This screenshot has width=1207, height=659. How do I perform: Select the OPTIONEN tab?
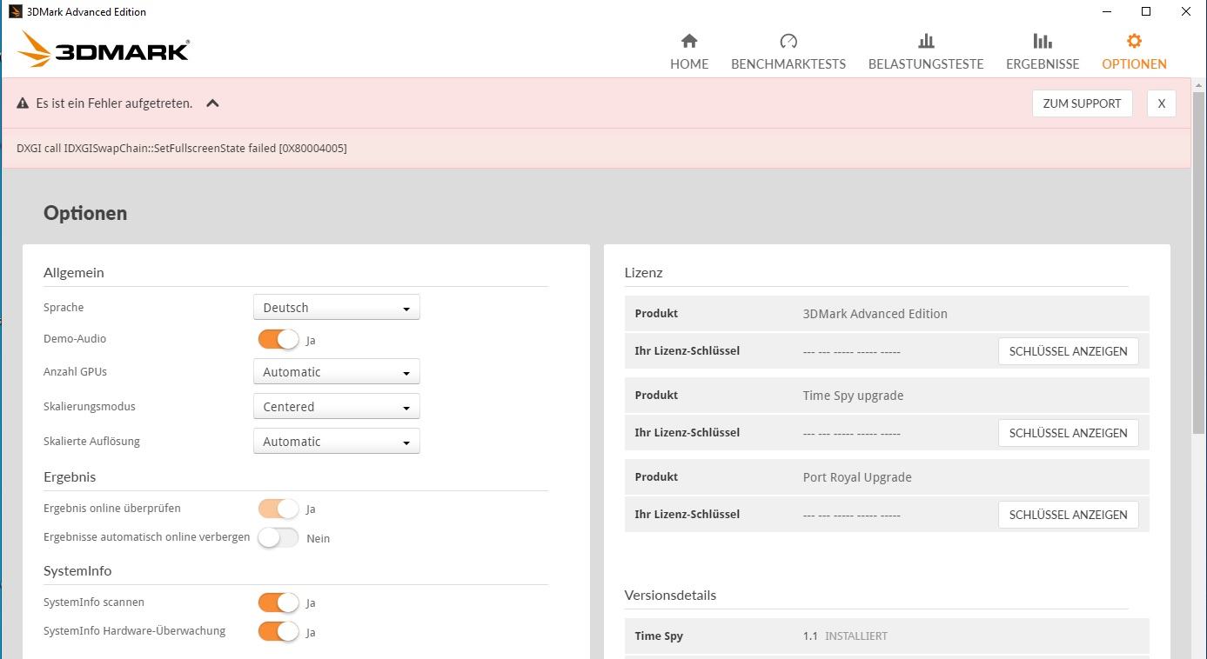click(x=1134, y=63)
